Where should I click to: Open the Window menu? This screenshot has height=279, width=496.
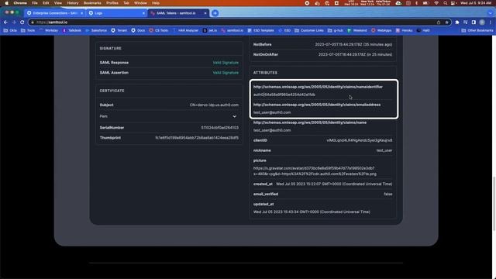(x=140, y=3)
